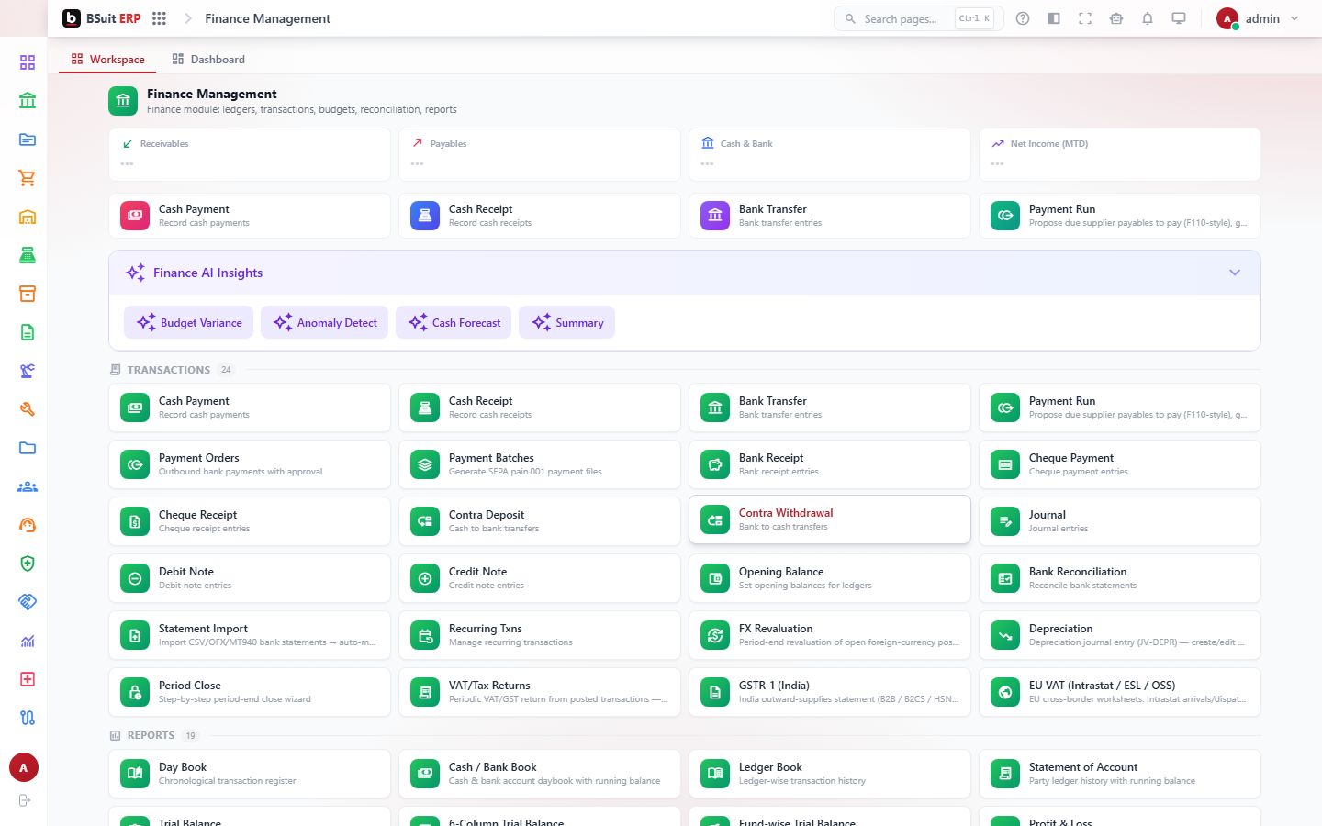
Task: Click the orange headset support sidebar icon
Action: (x=28, y=525)
